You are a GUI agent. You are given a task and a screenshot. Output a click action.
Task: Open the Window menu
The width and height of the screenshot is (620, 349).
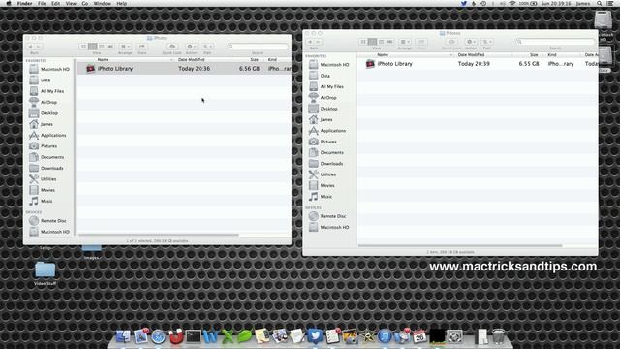click(x=102, y=3)
